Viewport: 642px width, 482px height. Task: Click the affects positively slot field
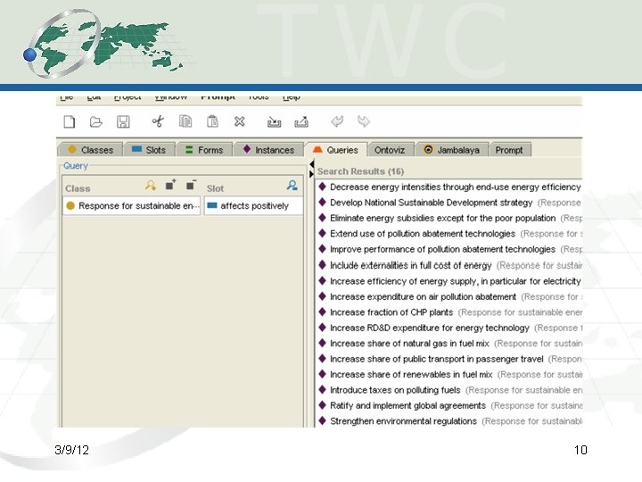pyautogui.click(x=253, y=206)
